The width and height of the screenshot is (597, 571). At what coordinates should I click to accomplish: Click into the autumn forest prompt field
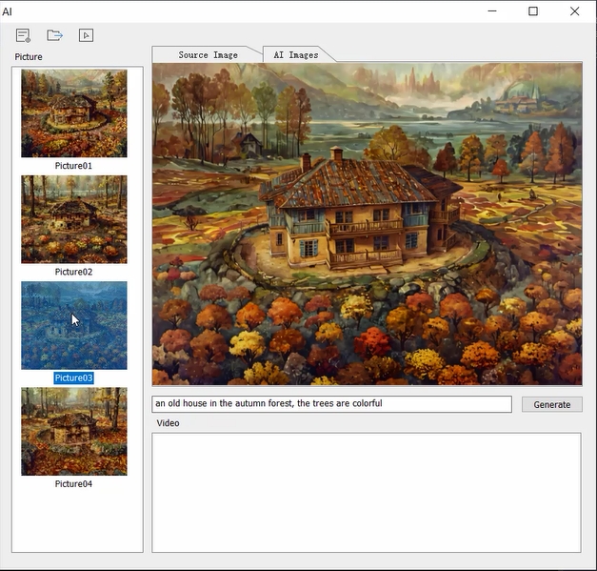331,404
